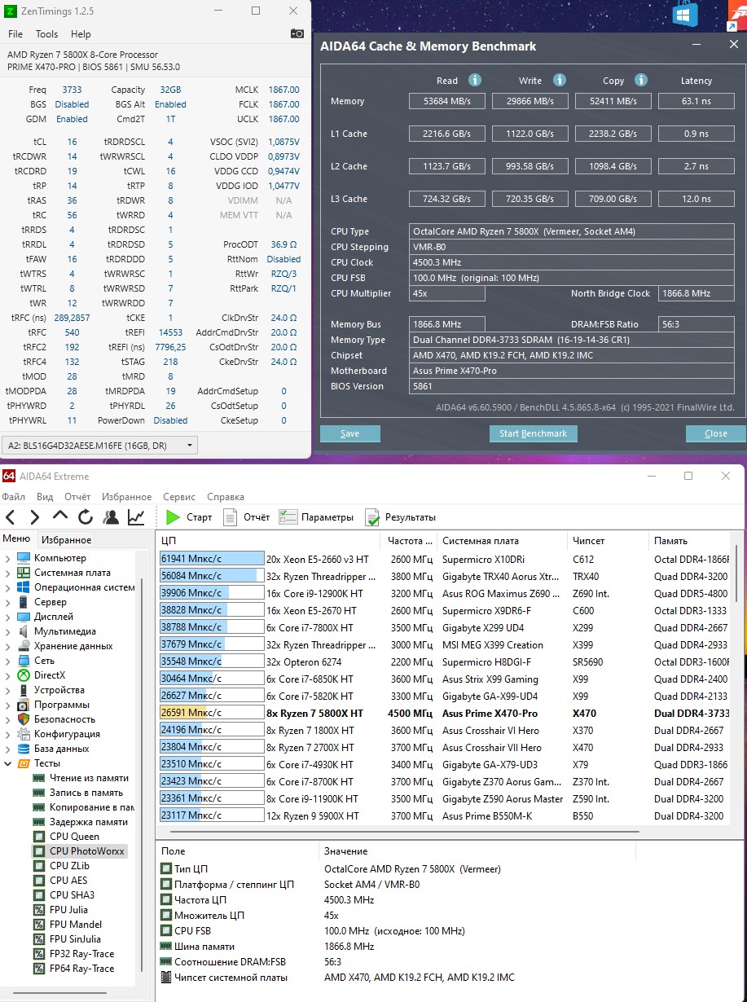Screen dimensions: 747x1002
Task: Click the graph chart toolbar icon
Action: tap(137, 517)
